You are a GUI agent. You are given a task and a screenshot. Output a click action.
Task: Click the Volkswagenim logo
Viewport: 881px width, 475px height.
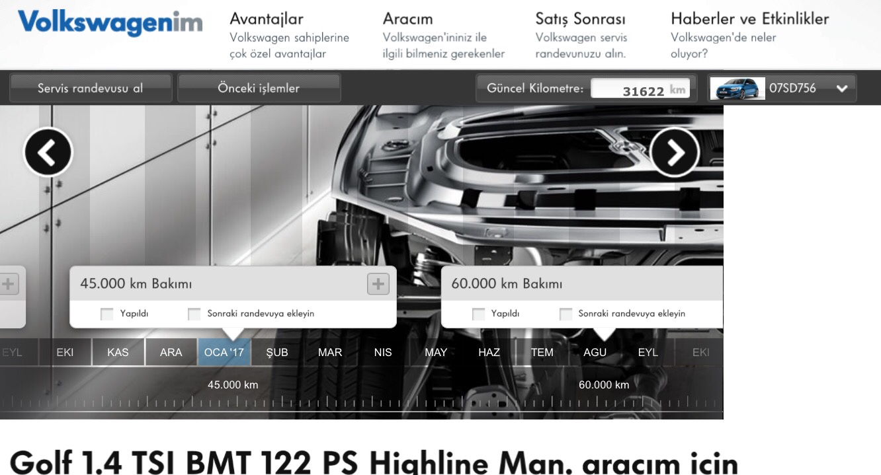(110, 24)
